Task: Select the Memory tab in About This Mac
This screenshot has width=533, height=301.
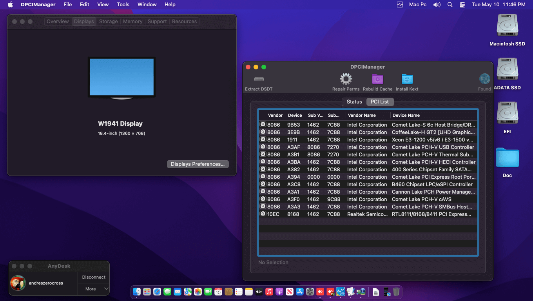Action: (132, 22)
